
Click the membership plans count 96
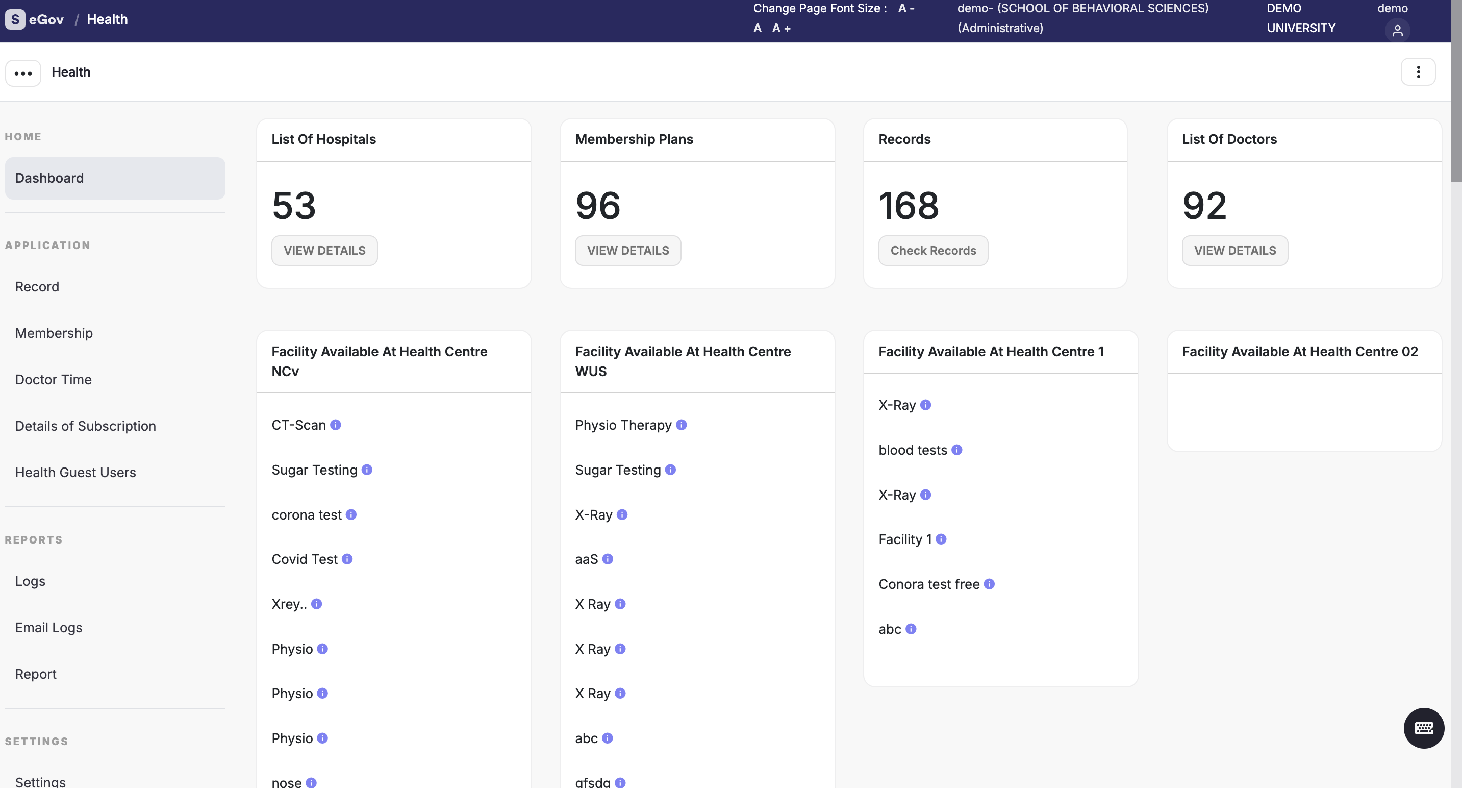point(598,206)
